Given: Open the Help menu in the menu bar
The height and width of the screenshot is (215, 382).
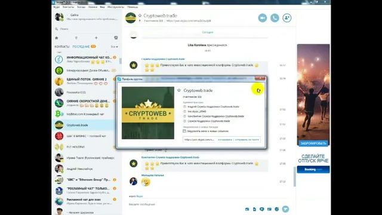Looking at the screenshot, I should pos(133,7).
